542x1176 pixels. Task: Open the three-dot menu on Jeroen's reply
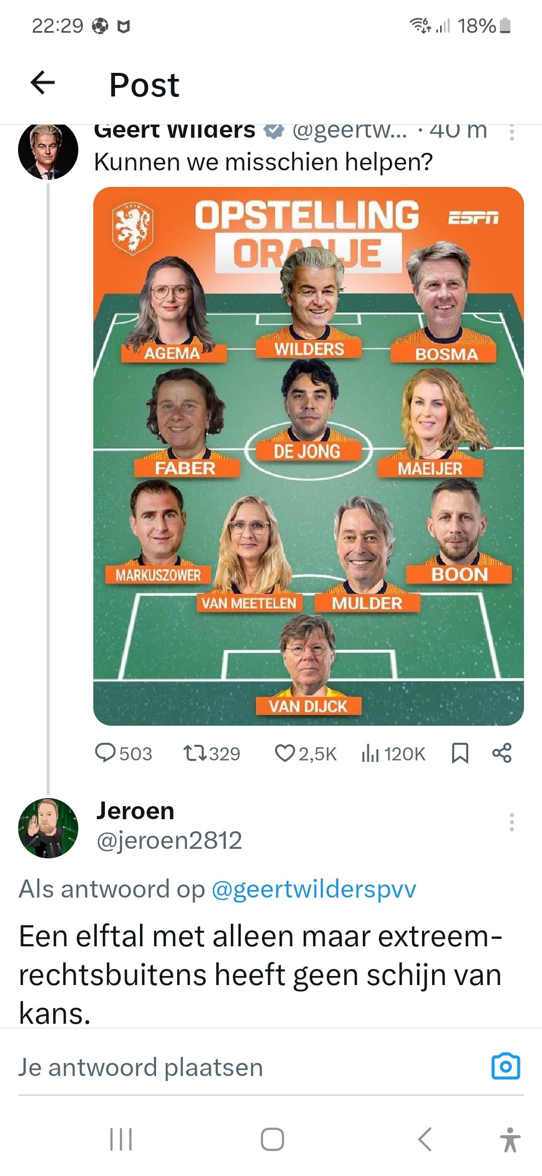(x=511, y=822)
